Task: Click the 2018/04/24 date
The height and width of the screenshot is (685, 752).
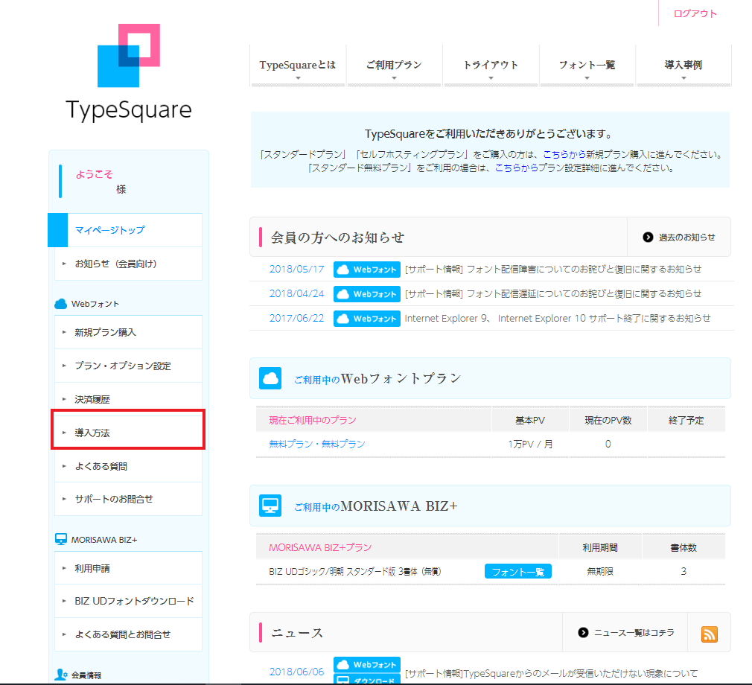Action: pos(297,293)
